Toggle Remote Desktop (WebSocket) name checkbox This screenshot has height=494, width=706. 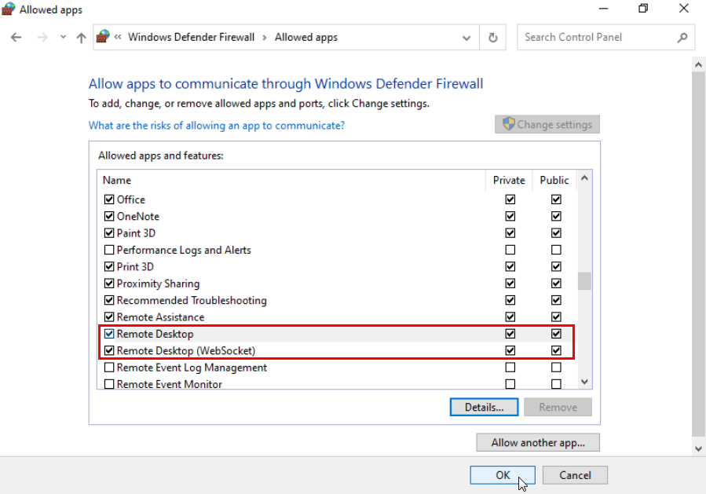click(109, 350)
